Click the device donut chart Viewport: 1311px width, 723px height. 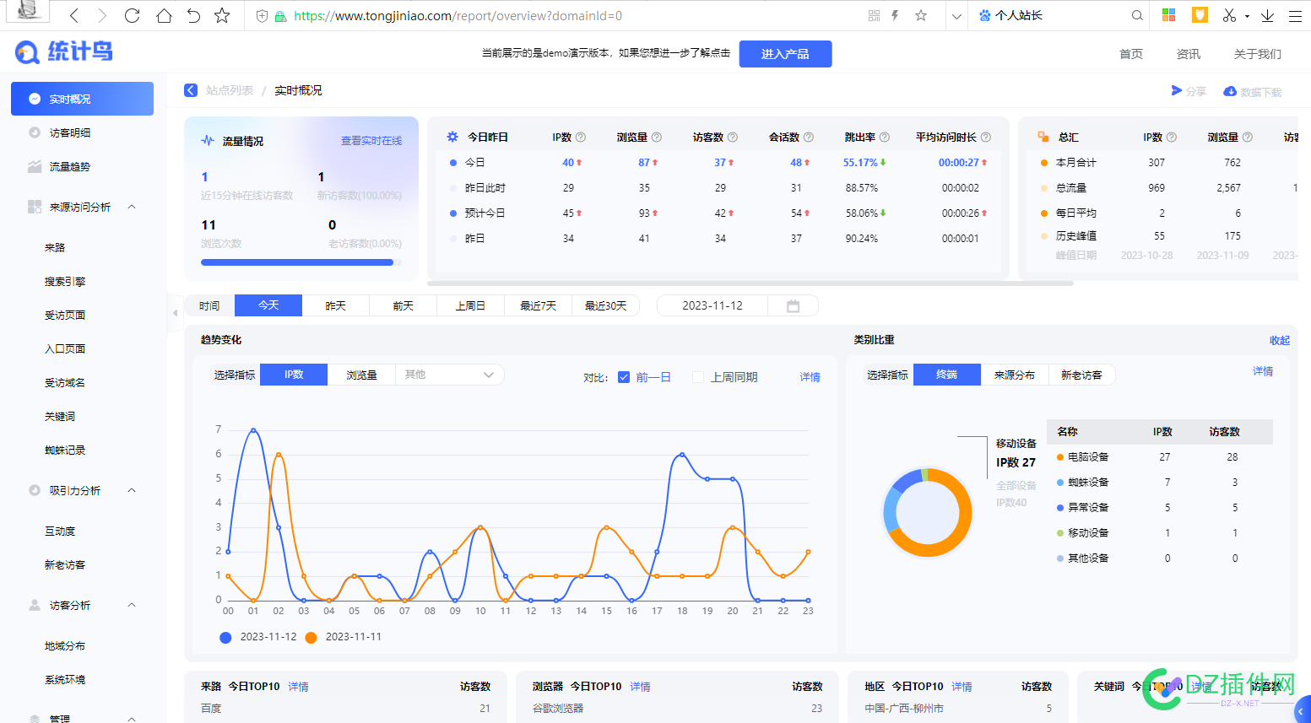pyautogui.click(x=928, y=512)
